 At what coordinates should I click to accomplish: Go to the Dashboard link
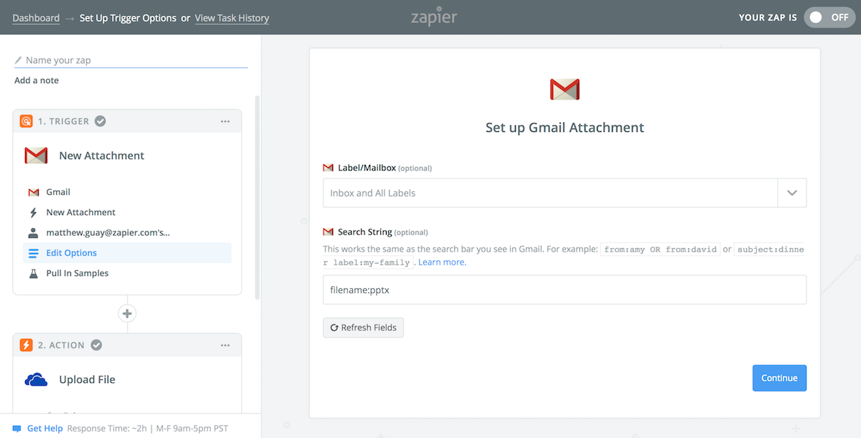click(36, 18)
